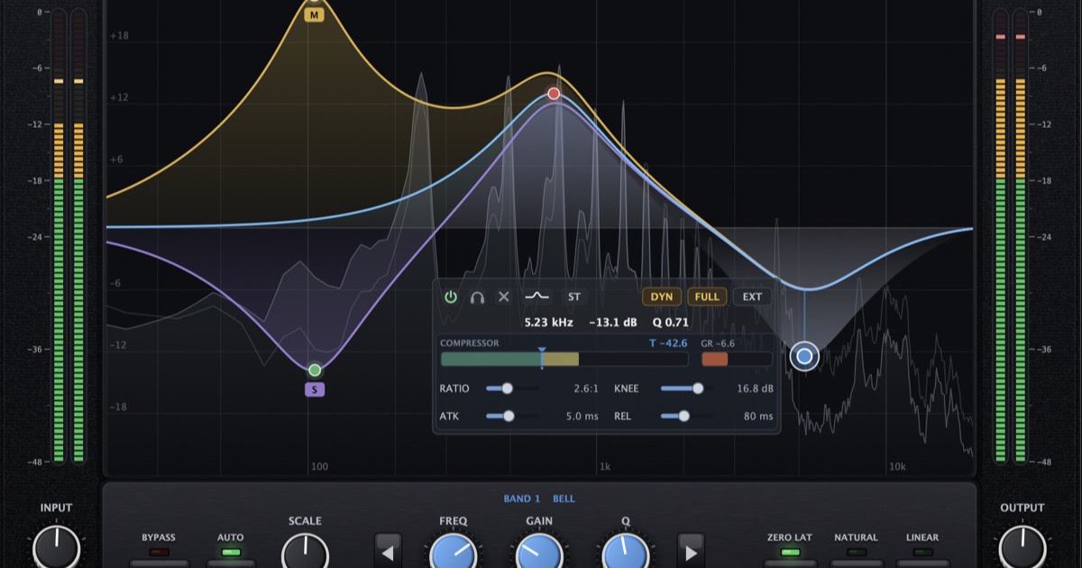Screen dimensions: 1082x568
Task: Open the ST stereo mode selector
Action: click(574, 297)
